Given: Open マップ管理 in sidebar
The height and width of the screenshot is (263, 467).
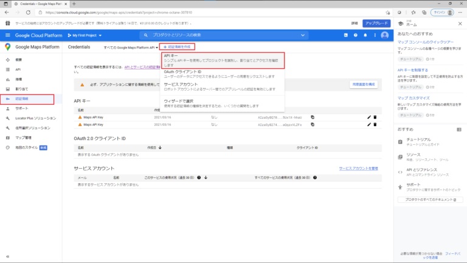Looking at the screenshot, I should pos(31,138).
